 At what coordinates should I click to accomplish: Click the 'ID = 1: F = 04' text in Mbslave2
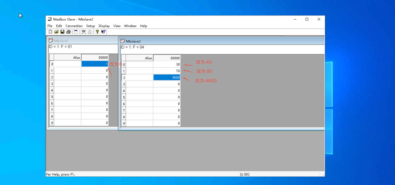tap(132, 47)
